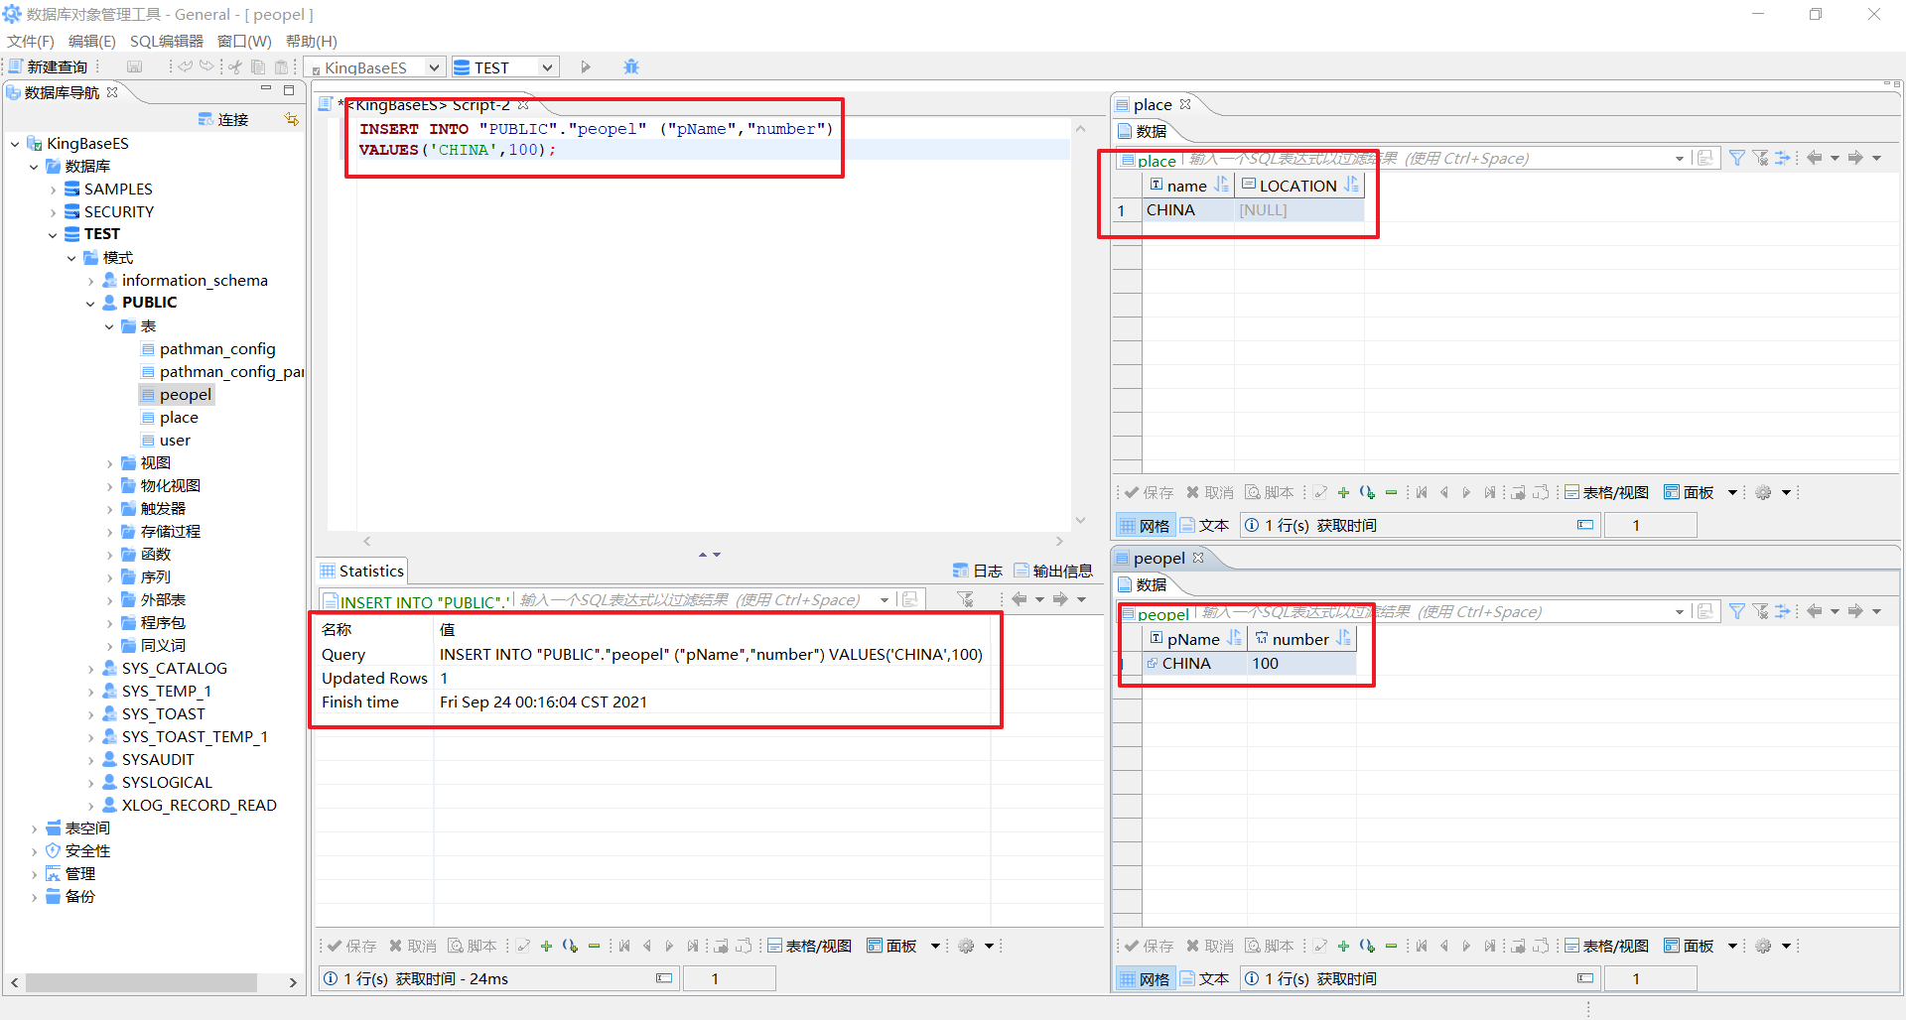
Task: Open the 编辑(E) menu
Action: click(x=92, y=41)
